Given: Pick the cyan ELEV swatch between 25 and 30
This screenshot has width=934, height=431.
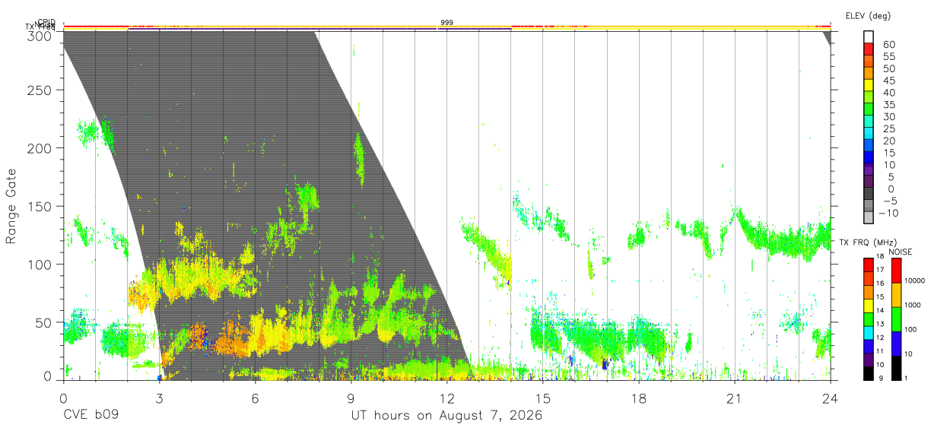Looking at the screenshot, I should (869, 122).
